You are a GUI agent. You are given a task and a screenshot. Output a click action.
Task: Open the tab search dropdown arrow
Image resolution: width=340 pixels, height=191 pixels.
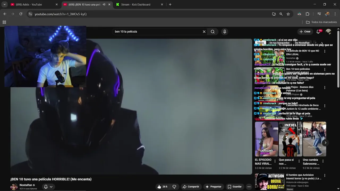pyautogui.click(x=5, y=5)
